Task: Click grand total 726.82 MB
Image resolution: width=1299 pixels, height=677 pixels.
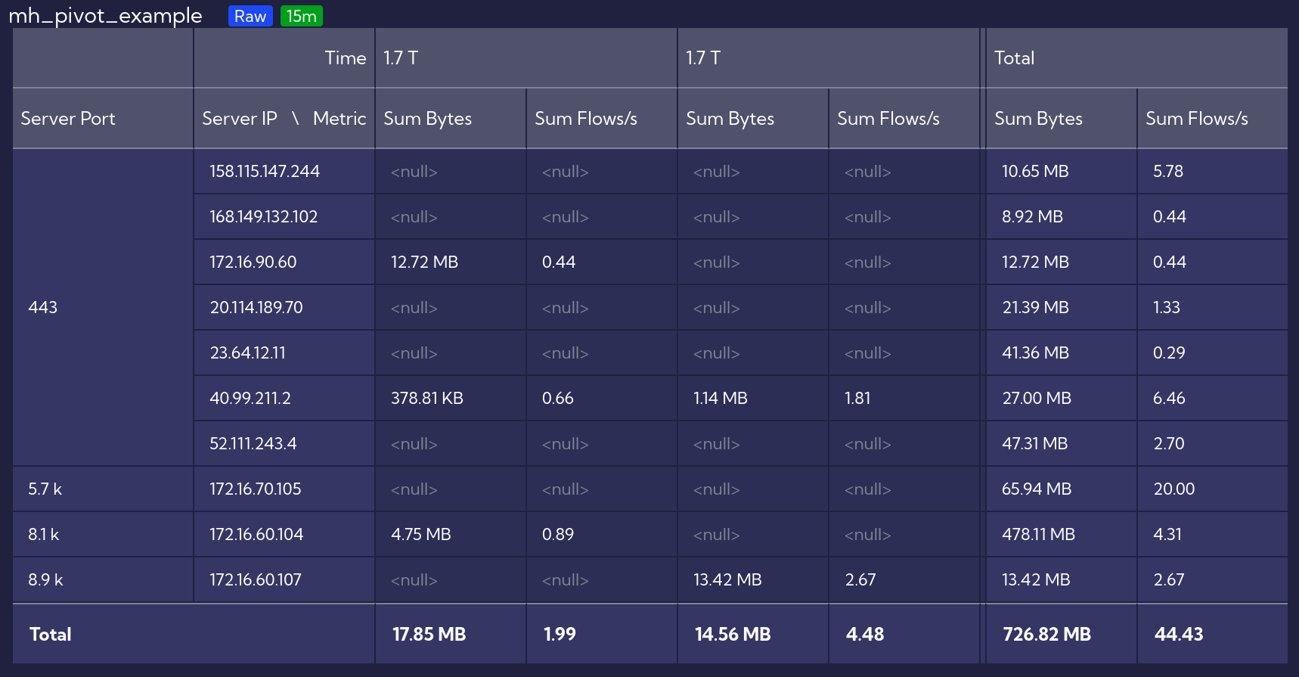Action: coord(1047,635)
